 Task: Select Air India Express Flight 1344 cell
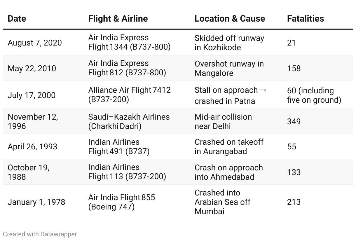tap(129, 42)
